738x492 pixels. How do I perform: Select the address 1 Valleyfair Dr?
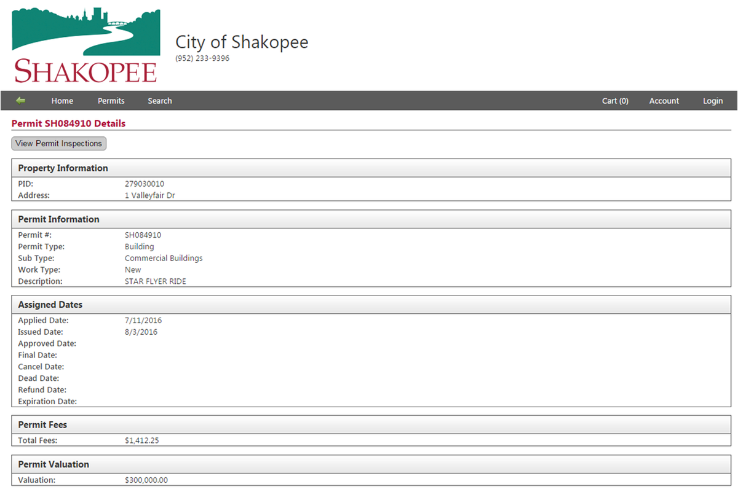point(150,195)
